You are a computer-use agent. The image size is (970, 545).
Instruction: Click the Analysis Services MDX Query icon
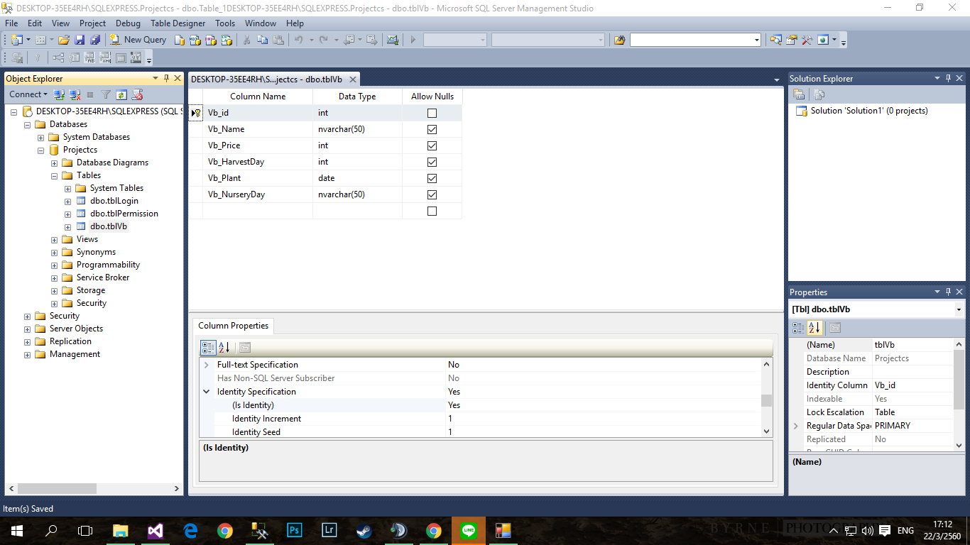tap(195, 40)
